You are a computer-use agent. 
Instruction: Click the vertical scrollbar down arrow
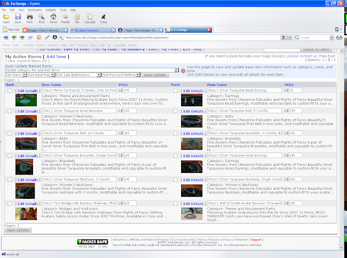click(341, 248)
